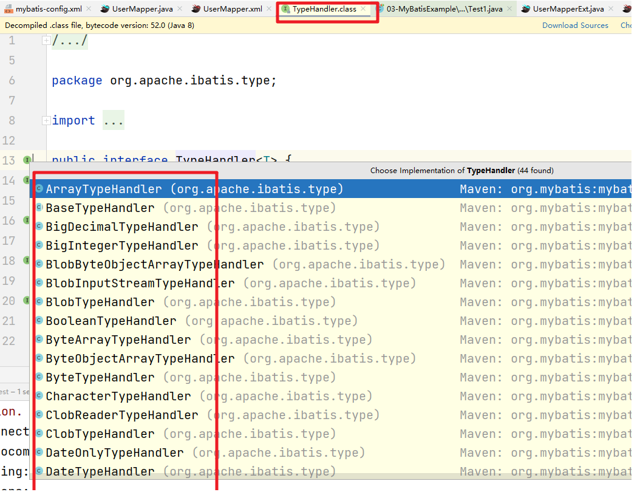Viewport: 640px width, 492px height.
Task: Expand the folded comment on line 1
Action: click(46, 41)
